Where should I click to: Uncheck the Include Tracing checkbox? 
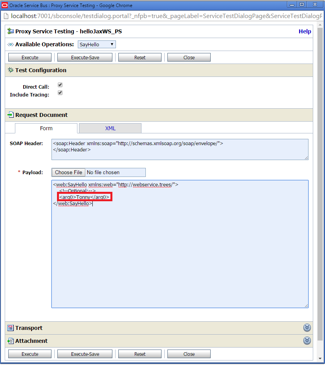[x=60, y=93]
